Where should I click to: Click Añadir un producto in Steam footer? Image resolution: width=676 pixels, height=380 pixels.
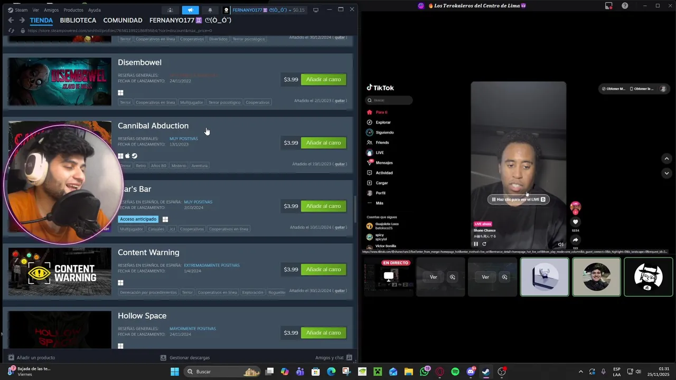point(32,357)
